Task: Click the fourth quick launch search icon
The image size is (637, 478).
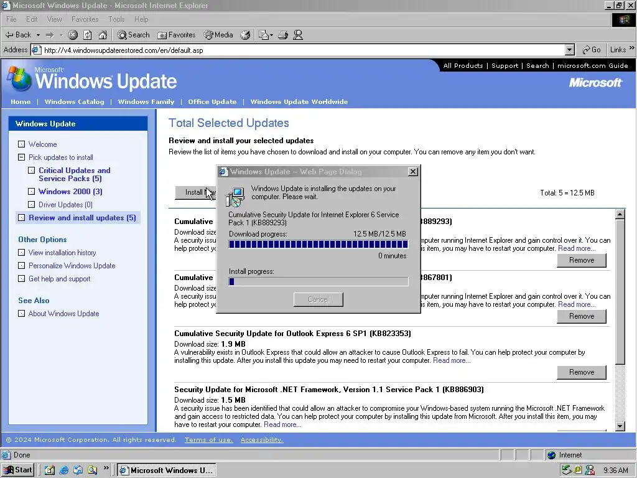Action: [92, 470]
